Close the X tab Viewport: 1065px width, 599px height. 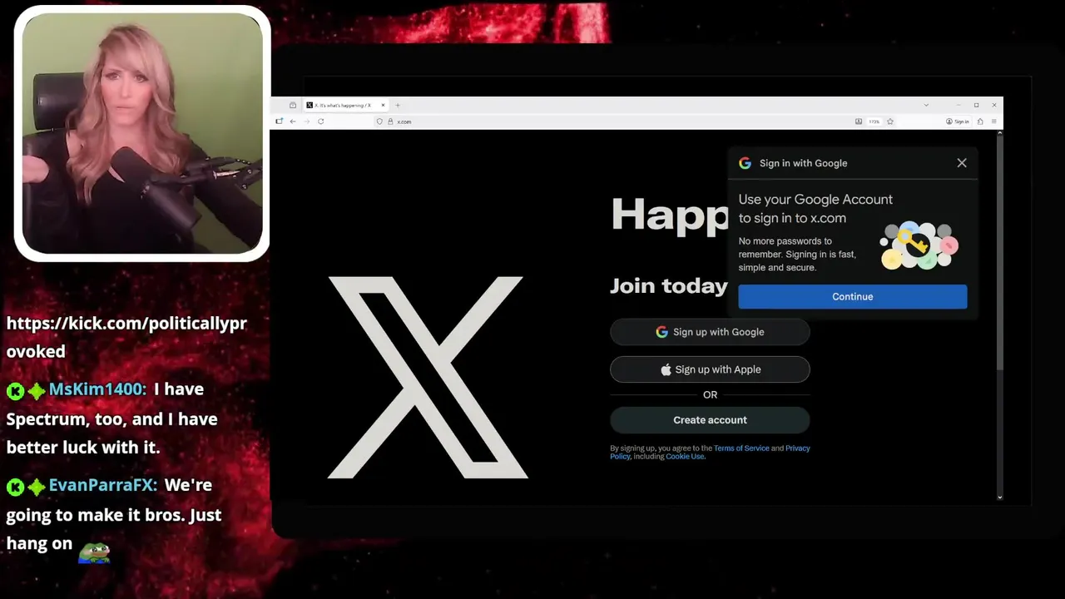(383, 105)
